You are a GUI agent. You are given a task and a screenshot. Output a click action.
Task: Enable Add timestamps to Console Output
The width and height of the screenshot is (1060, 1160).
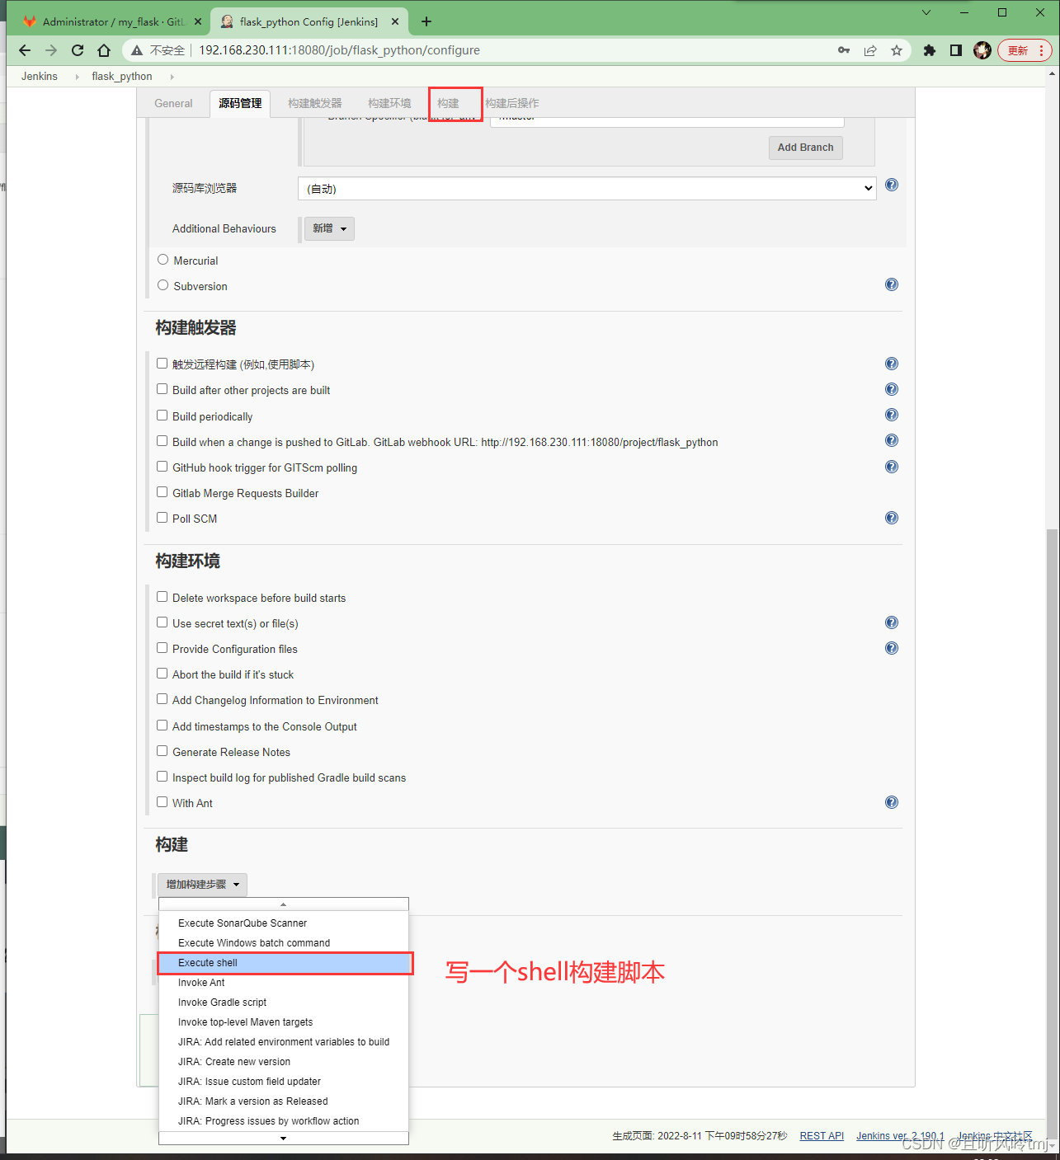tap(162, 726)
